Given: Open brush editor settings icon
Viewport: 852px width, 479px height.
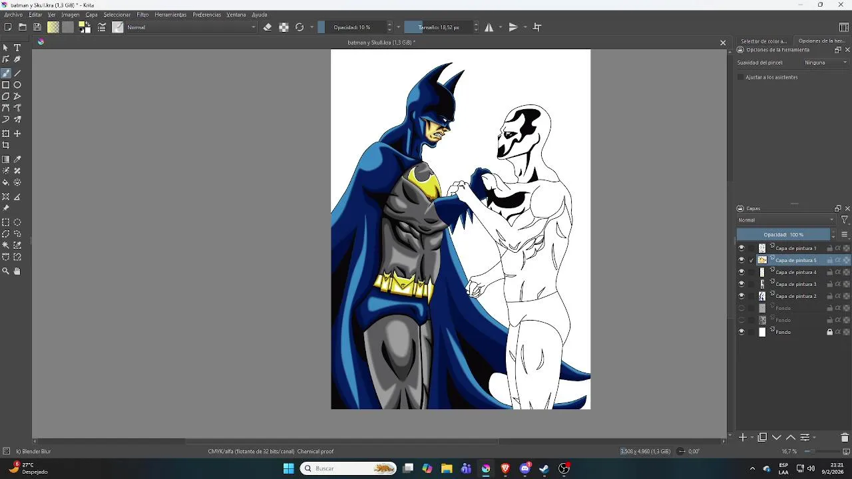Looking at the screenshot, I should 102,27.
